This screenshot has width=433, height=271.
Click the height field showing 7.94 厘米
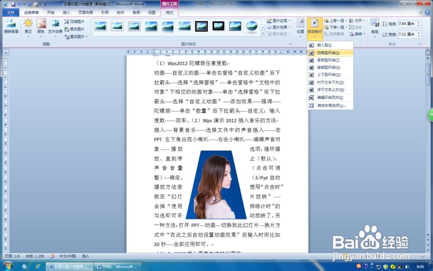coord(407,24)
